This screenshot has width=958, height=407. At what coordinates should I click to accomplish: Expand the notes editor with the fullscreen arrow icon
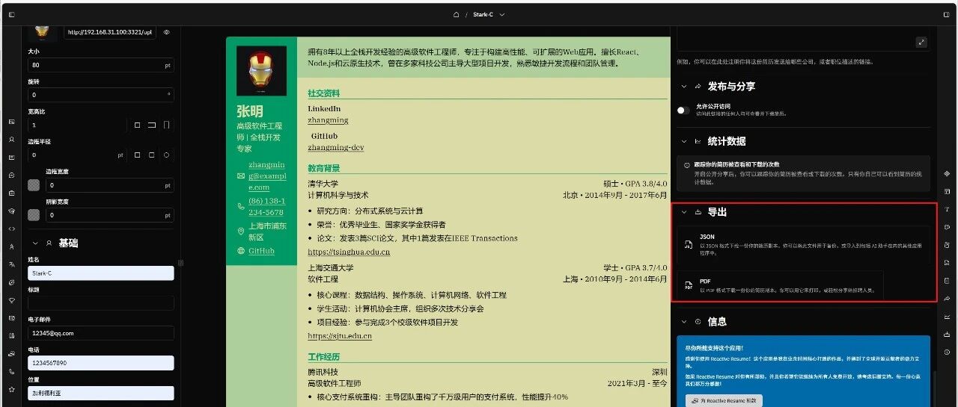[921, 43]
